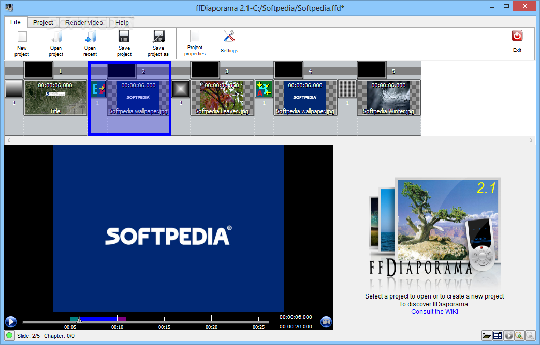Click the red Exit power icon
540x345 pixels.
pos(517,36)
